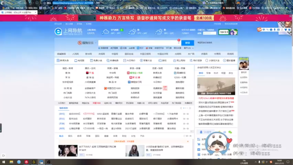Open the 特价旅游 icon shortcut
This screenshot has height=165, width=293.
click(196, 60)
